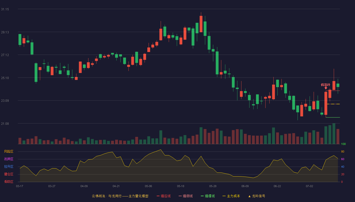The image size is (355, 202).
Task: Click the 31.15 price axis label
Action: click(x=5, y=9)
